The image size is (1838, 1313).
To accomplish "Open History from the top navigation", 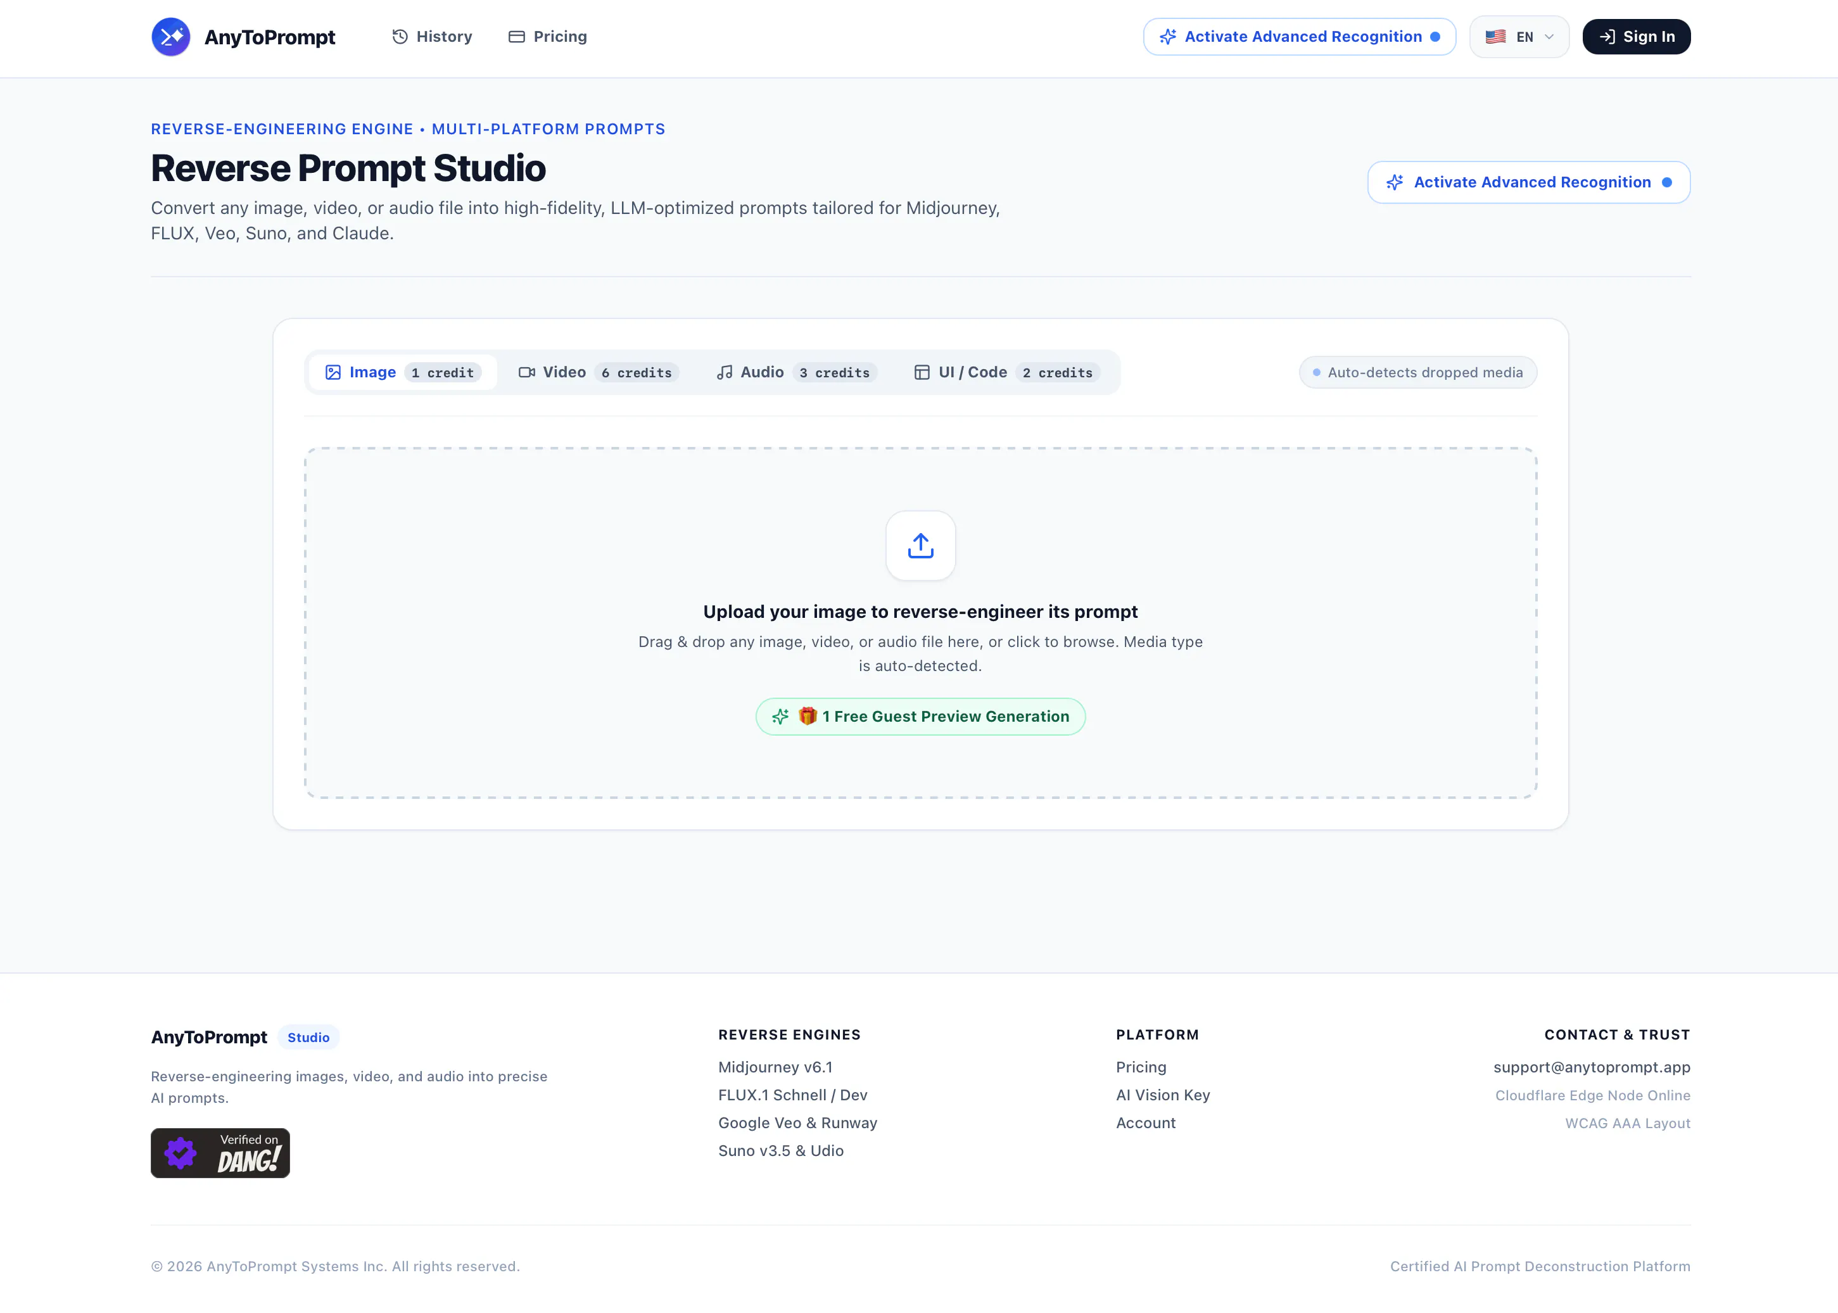I will (x=432, y=36).
